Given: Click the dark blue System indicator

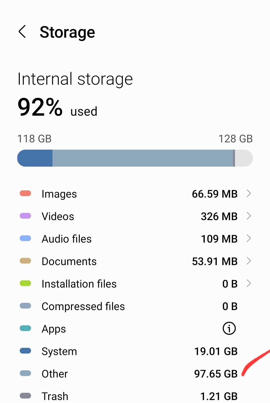Looking at the screenshot, I should pyautogui.click(x=25, y=351).
